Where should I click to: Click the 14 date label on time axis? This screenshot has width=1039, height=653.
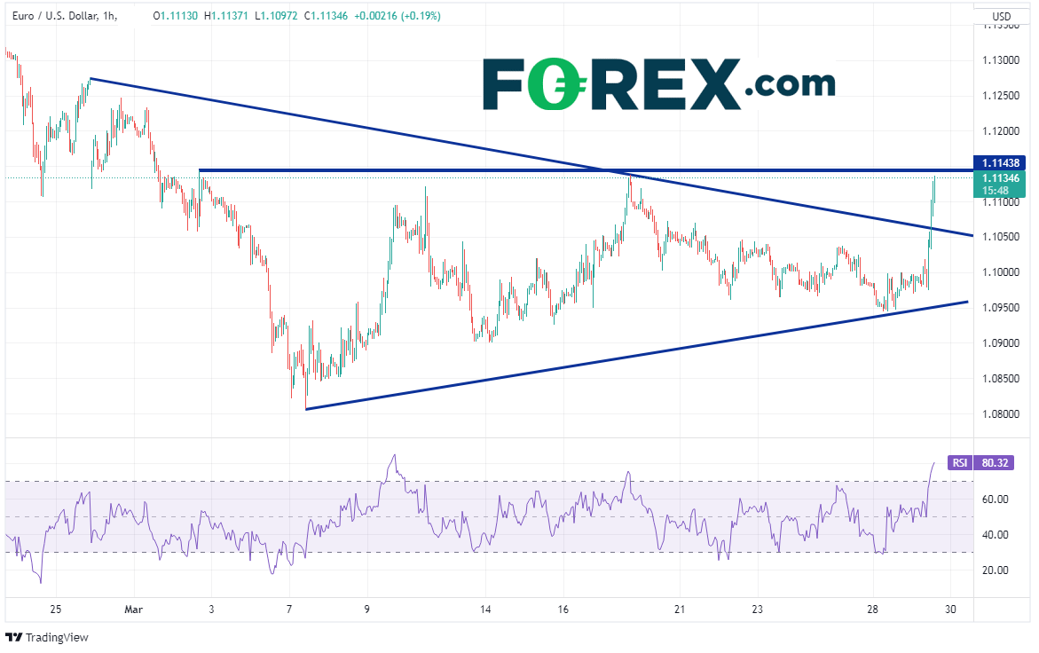[486, 610]
